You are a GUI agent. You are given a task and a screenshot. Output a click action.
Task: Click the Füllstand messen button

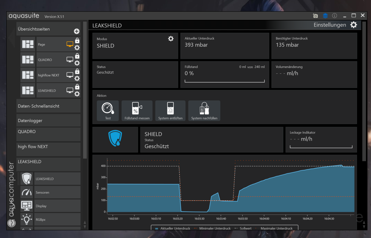point(137,111)
